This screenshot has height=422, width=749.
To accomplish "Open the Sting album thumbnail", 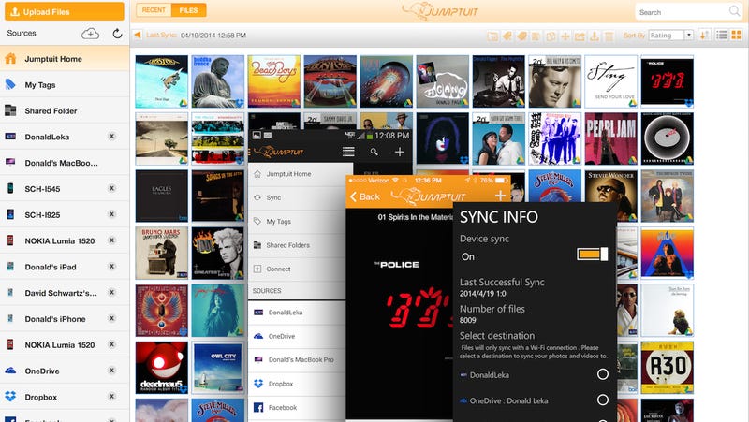I will click(x=611, y=81).
